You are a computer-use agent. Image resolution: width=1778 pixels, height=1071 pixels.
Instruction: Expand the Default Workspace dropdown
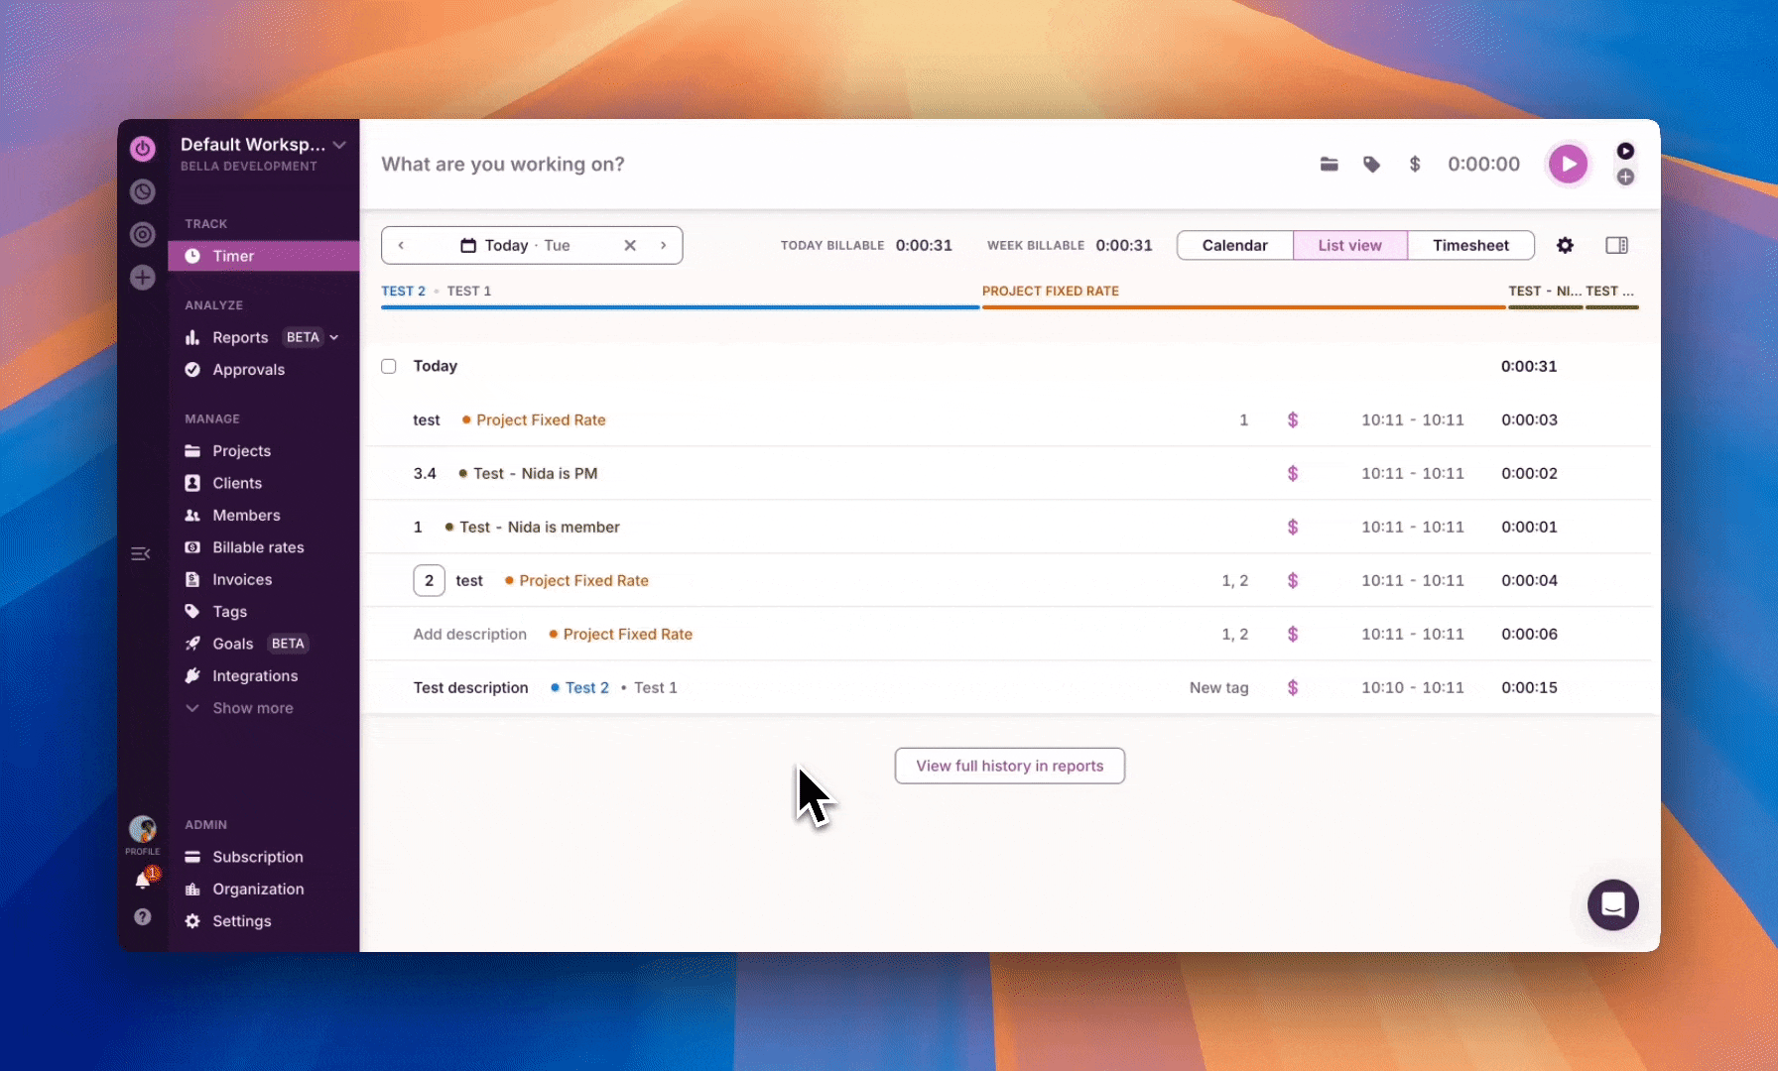339,145
